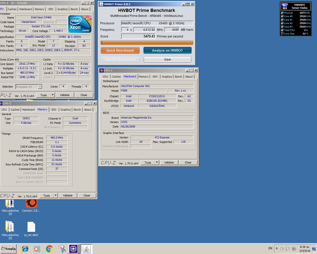Expand the Tools arrow in Mainboard CPU-Z window
317x254 pixels.
(x=157, y=163)
